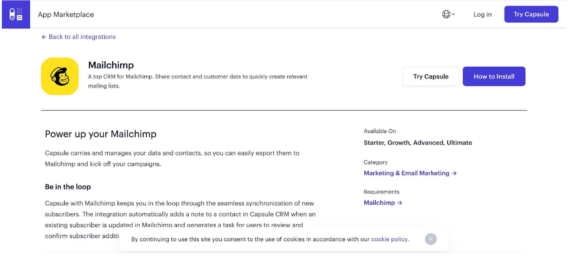The width and height of the screenshot is (569, 258).
Task: Click the header Try Capsule button
Action: [531, 14]
